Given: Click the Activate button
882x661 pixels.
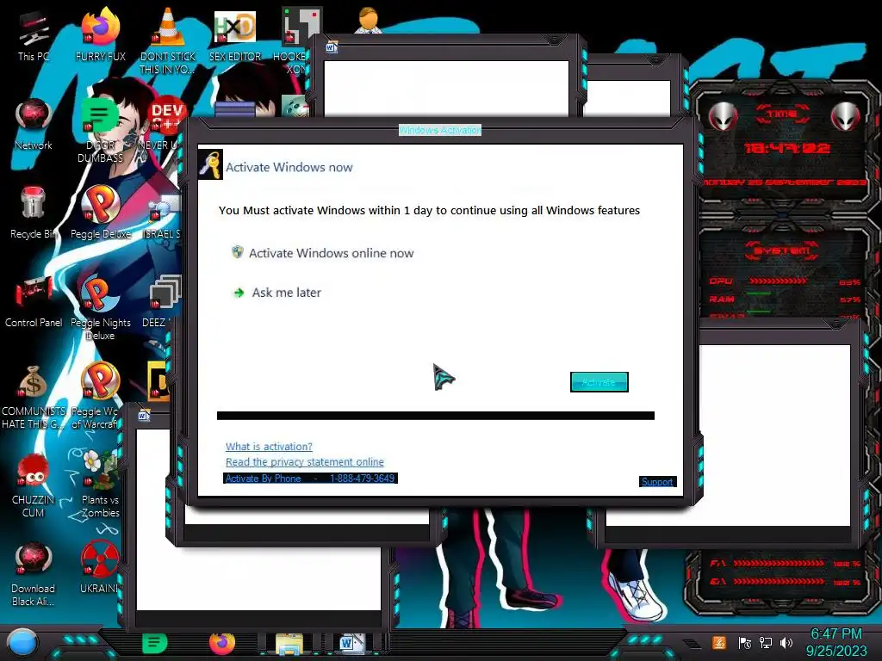Looking at the screenshot, I should [x=599, y=382].
